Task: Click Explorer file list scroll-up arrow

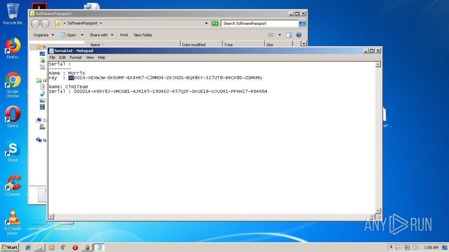Action: coord(304,44)
